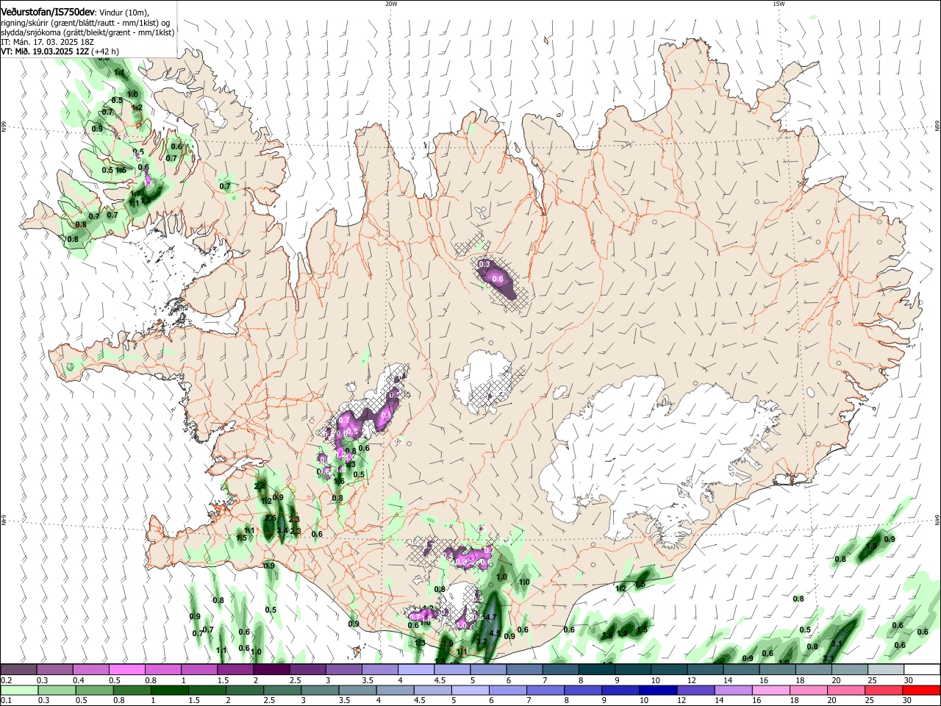Click the darkest green 1 swatch, bottom legend row
The height and width of the screenshot is (706, 941).
tap(169, 690)
